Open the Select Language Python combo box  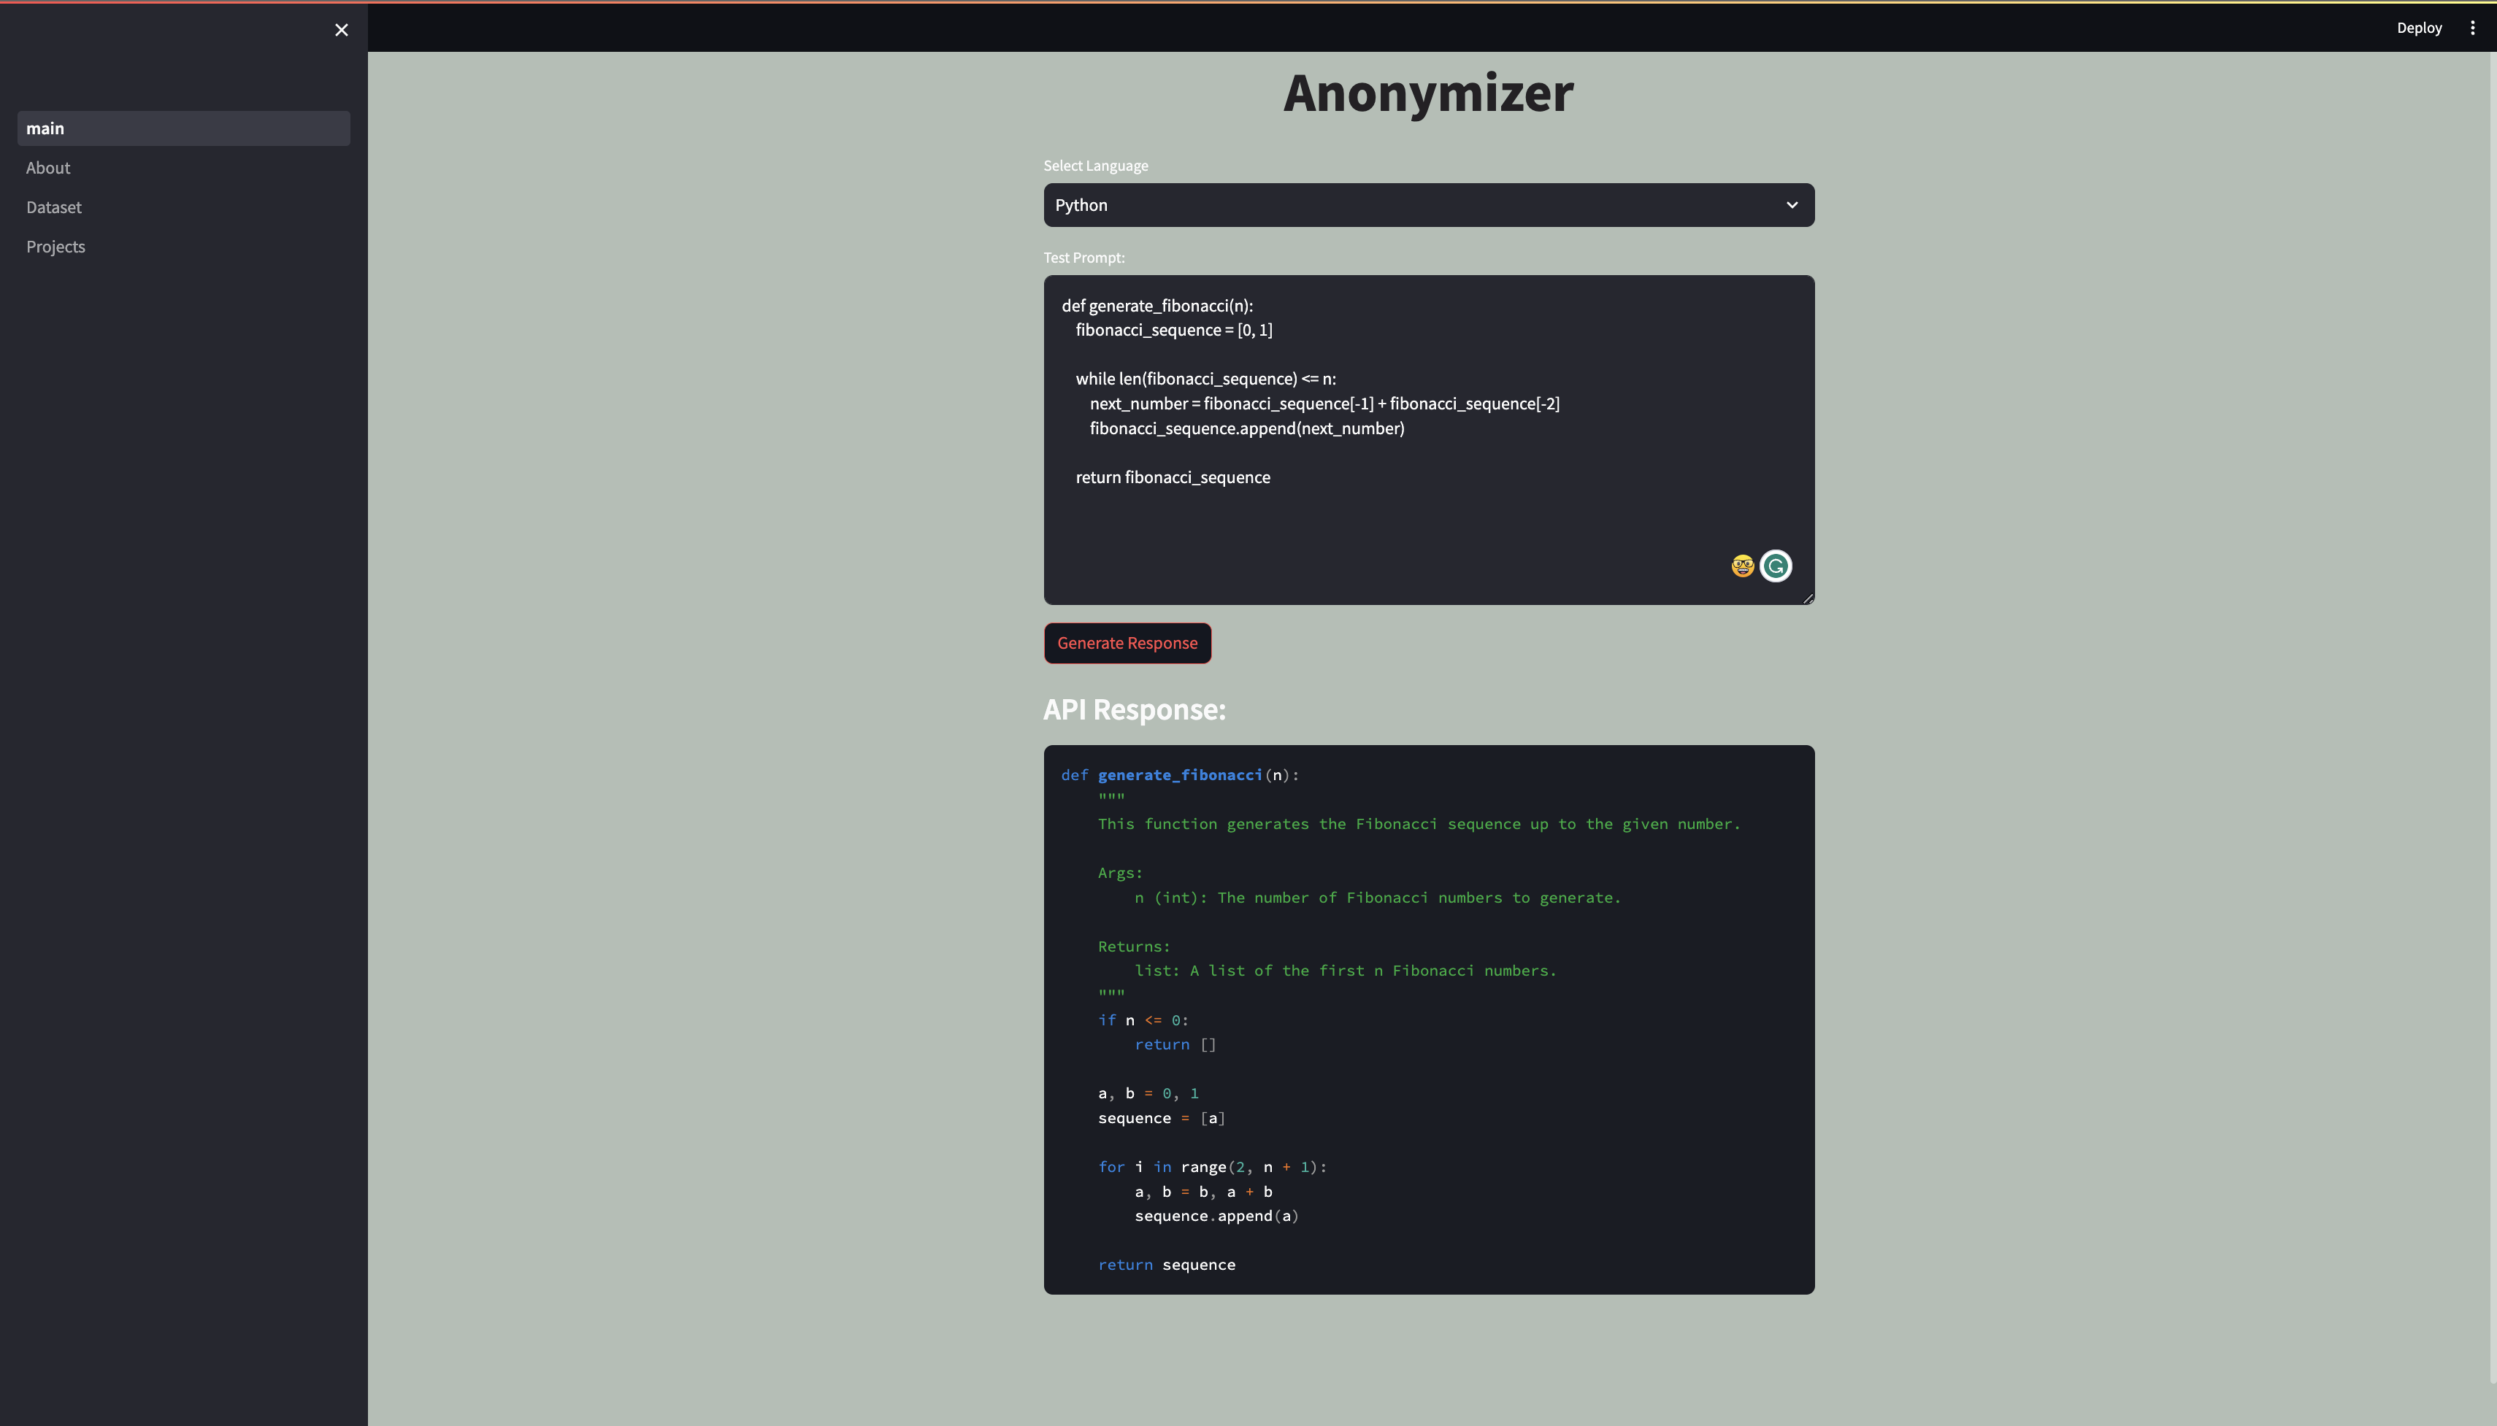tap(1411, 204)
